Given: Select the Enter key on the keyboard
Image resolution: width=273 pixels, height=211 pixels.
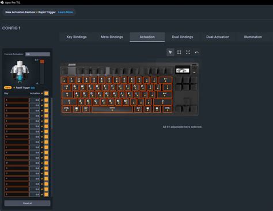Looking at the screenshot, I should [165, 94].
